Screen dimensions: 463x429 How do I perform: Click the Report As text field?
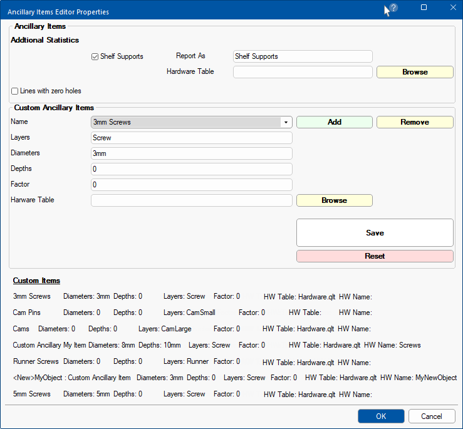click(x=302, y=56)
